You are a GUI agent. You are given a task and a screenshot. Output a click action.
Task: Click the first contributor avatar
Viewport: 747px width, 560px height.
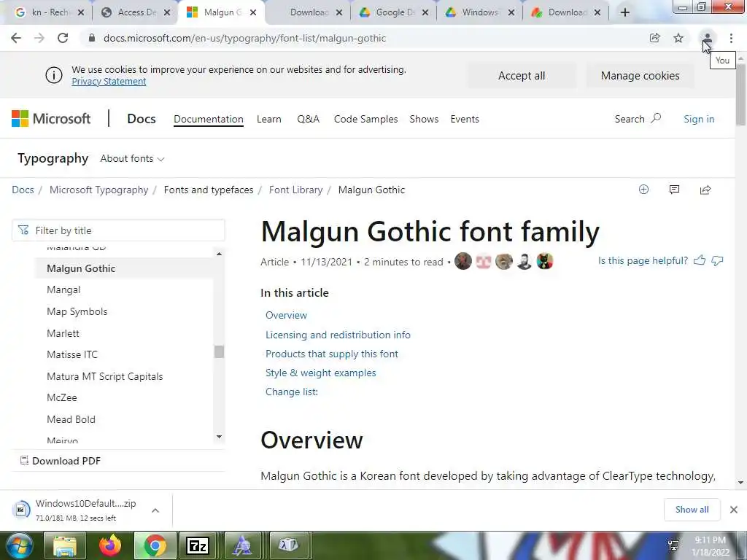463,261
